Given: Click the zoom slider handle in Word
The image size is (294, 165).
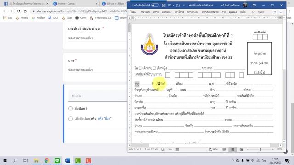Looking at the screenshot, I should pos(260,149).
